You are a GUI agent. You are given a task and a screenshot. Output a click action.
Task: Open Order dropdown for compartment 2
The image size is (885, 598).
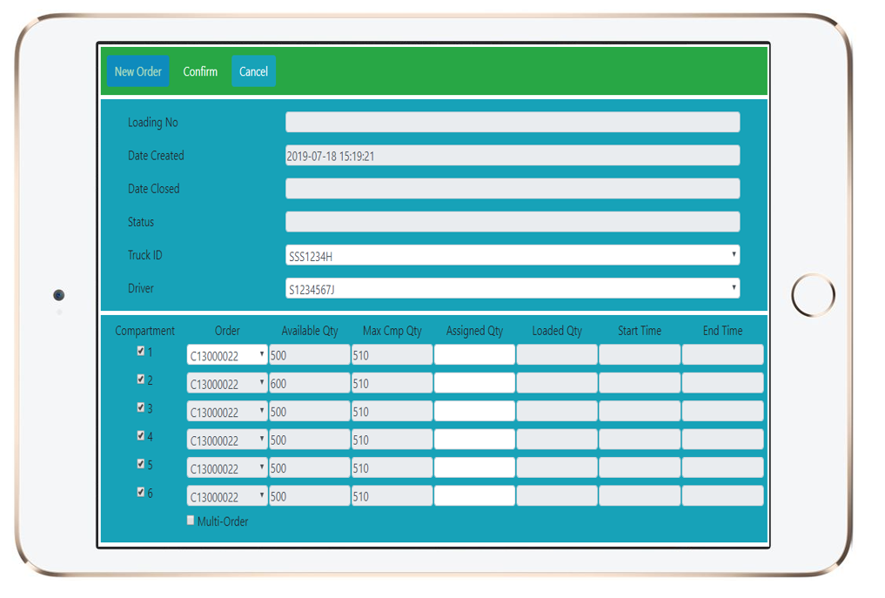[227, 383]
